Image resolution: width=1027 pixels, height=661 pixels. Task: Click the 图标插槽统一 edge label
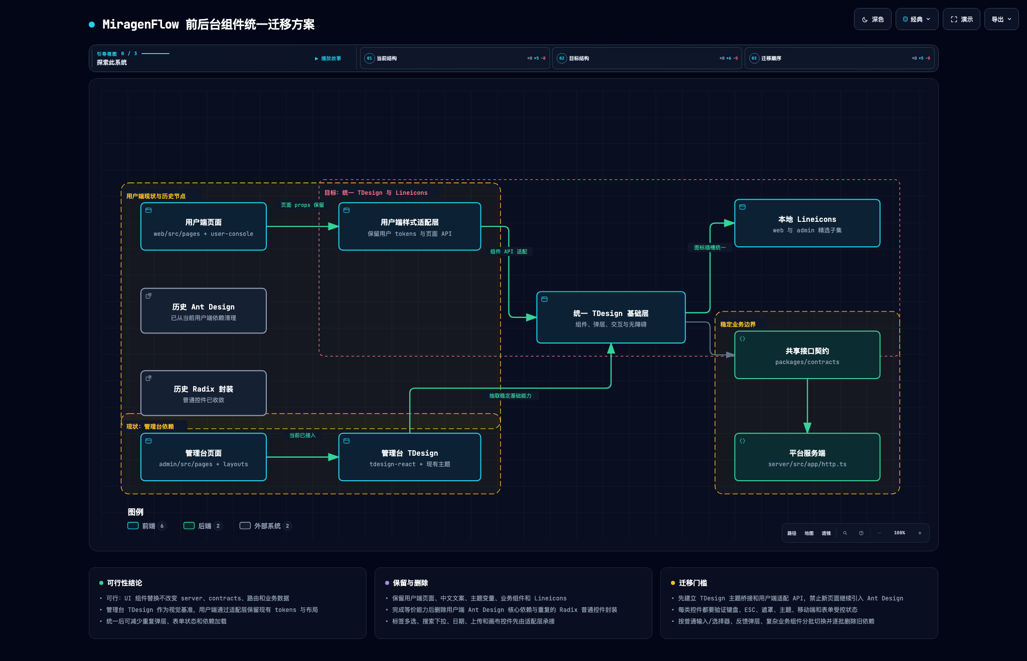click(710, 248)
